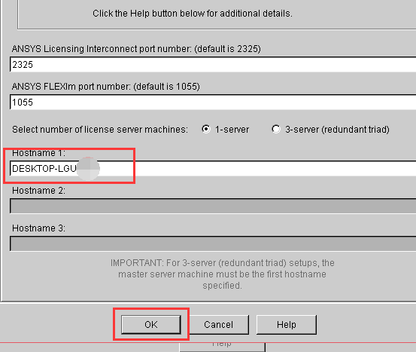Viewport: 416px width, 352px height.
Task: Click the 'Hostname 2:' label
Action: pos(38,191)
